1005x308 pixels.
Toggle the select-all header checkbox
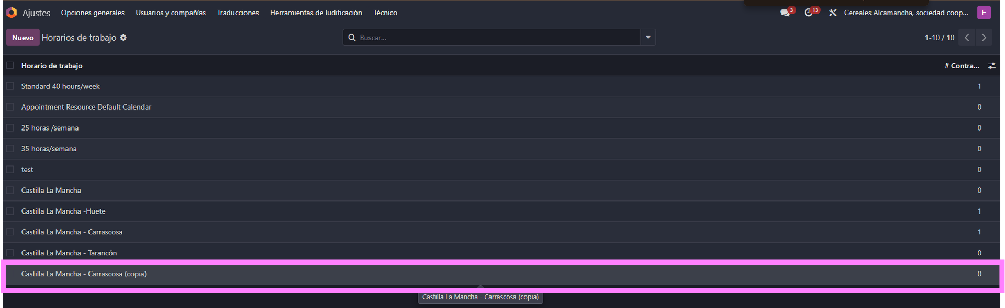click(x=10, y=65)
